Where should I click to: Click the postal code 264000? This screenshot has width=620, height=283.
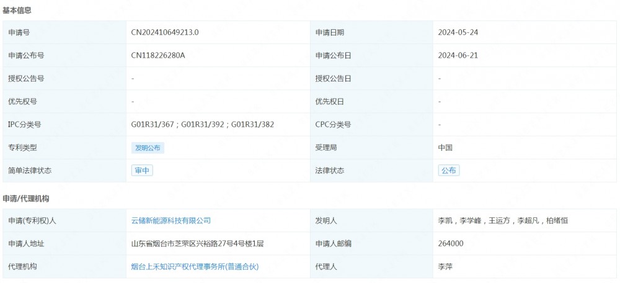451,243
